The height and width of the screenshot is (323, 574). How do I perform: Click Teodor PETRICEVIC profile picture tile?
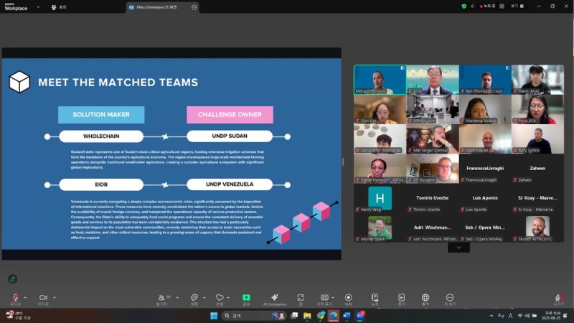[x=537, y=226]
